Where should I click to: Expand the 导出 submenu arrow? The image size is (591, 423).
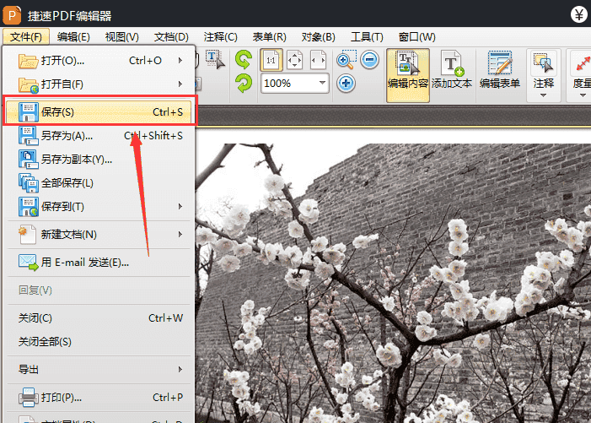click(x=180, y=369)
